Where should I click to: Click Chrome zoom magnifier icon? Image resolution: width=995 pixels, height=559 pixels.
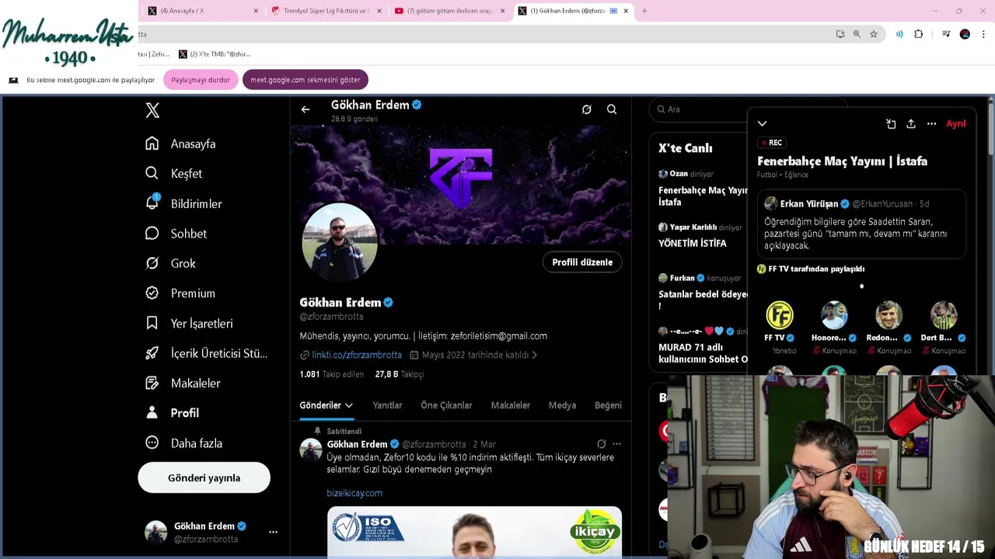857,34
